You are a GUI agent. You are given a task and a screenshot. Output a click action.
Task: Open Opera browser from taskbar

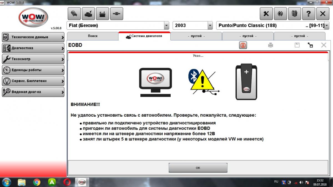coord(67,182)
